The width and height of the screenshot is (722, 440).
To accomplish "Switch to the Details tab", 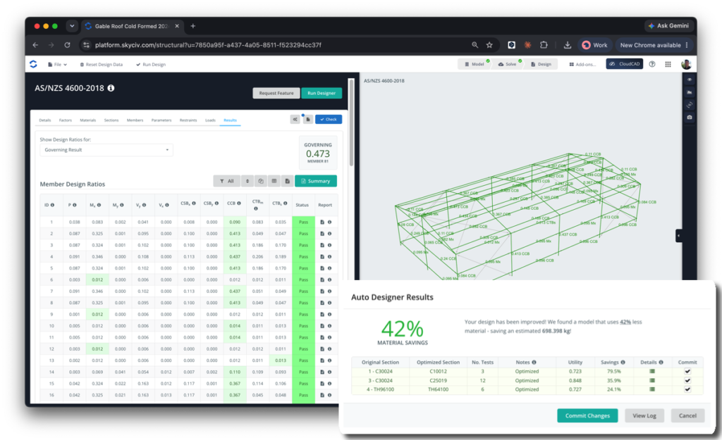I will [45, 120].
